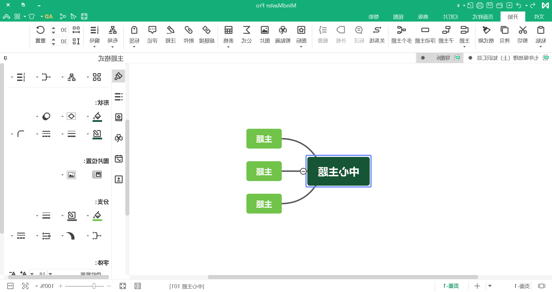This screenshot has height=292, width=552.
Task: Toggle full screen icon in status bar
Action: (123, 286)
